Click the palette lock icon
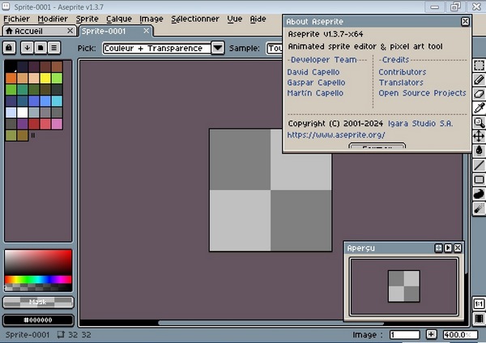 [x=9, y=48]
